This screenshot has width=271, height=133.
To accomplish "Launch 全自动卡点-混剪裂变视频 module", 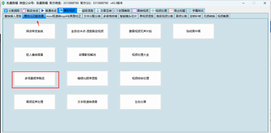I will click(87, 31).
